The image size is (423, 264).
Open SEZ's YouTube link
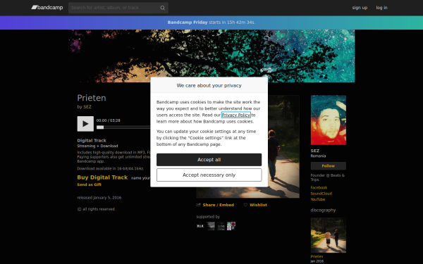(318, 199)
